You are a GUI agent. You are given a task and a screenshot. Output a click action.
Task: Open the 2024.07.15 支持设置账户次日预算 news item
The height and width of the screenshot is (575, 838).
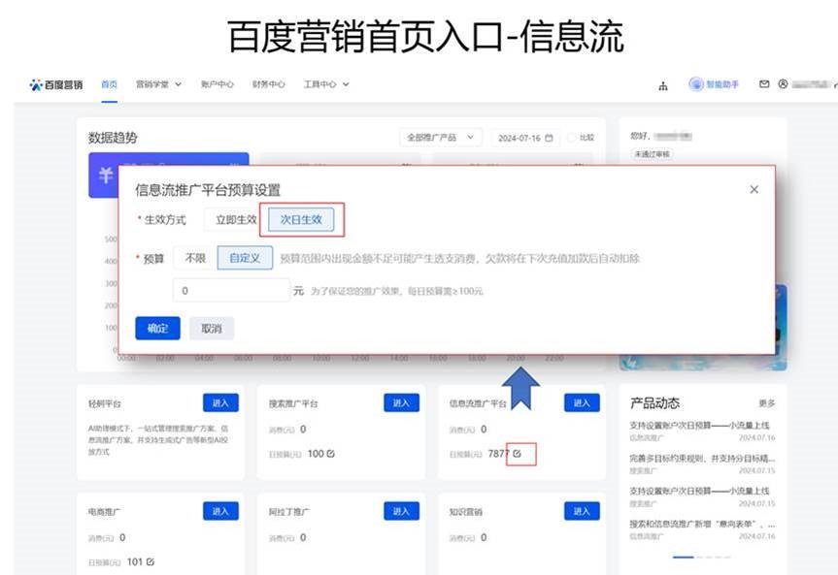(702, 496)
